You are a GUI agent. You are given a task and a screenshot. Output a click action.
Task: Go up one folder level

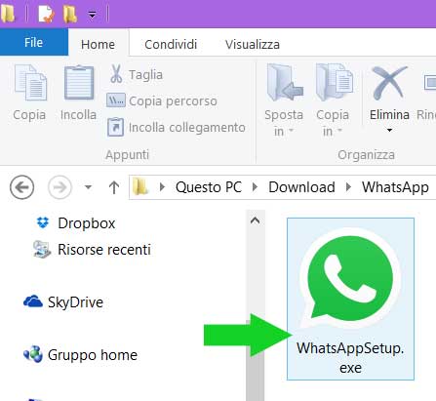click(114, 187)
